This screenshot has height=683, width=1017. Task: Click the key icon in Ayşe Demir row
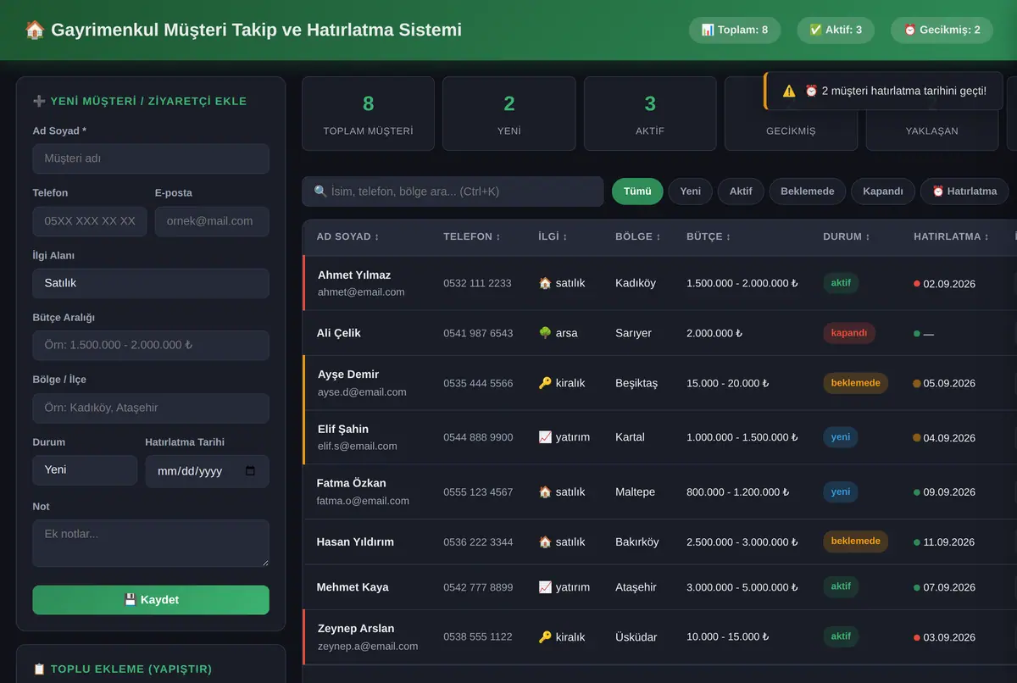tap(545, 383)
